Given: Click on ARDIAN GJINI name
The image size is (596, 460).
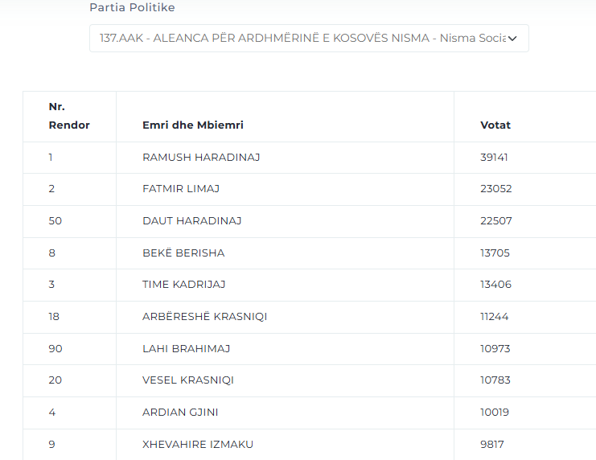Looking at the screenshot, I should coord(180,412).
